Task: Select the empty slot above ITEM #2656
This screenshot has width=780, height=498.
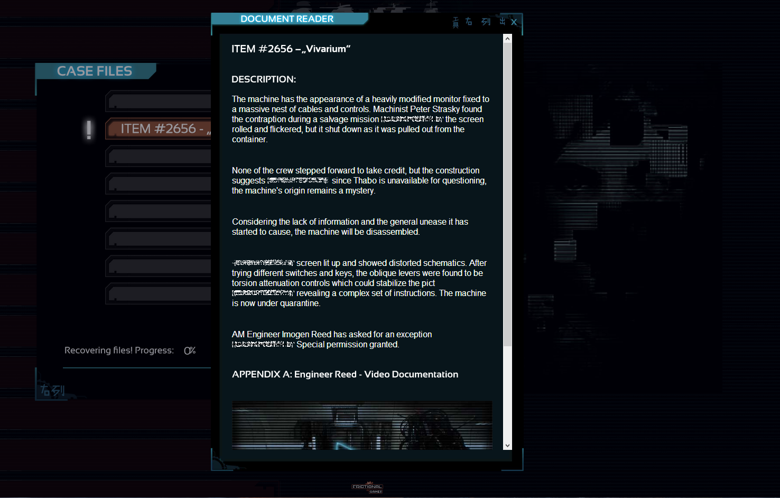Action: [x=159, y=101]
